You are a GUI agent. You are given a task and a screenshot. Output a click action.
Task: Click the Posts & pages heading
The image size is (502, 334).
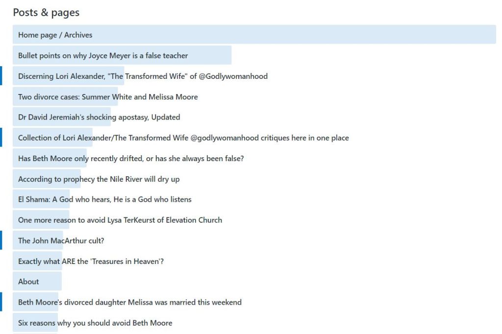tap(46, 13)
